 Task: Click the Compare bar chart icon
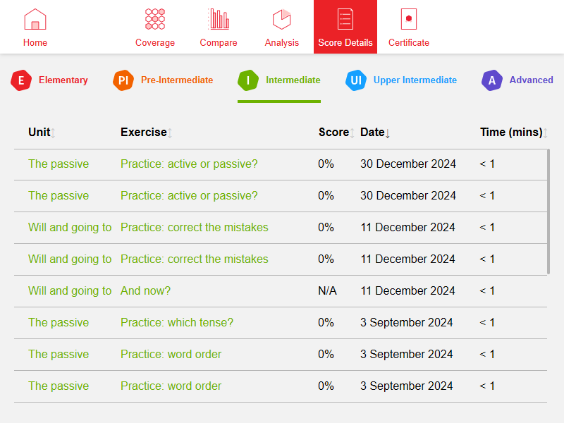tap(219, 19)
